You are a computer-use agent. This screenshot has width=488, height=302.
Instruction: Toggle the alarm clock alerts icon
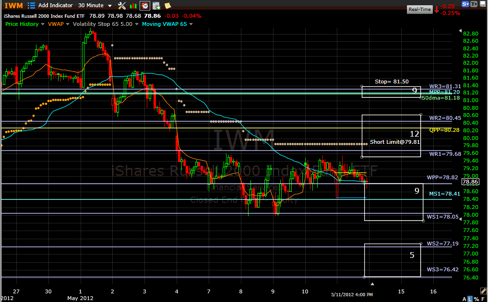pyautogui.click(x=145, y=6)
